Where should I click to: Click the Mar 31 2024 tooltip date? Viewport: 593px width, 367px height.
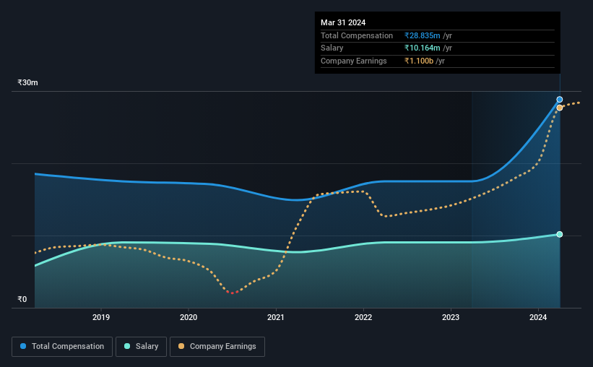(x=343, y=22)
